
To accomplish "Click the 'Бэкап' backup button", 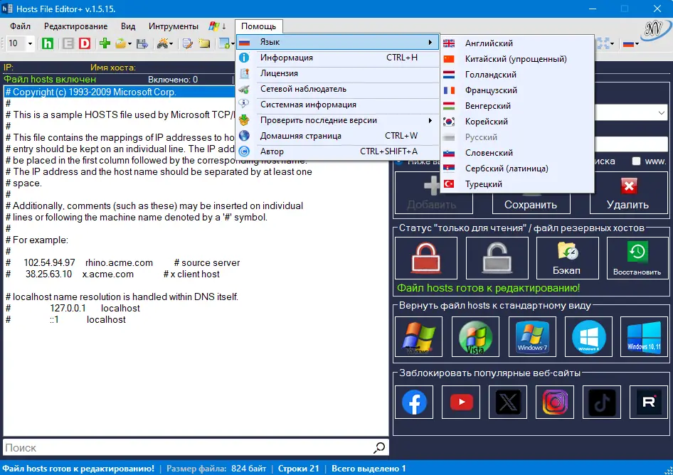I will pos(568,258).
